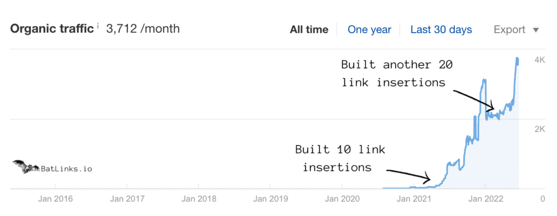Click the info icon beside Organic traffic

[98, 26]
